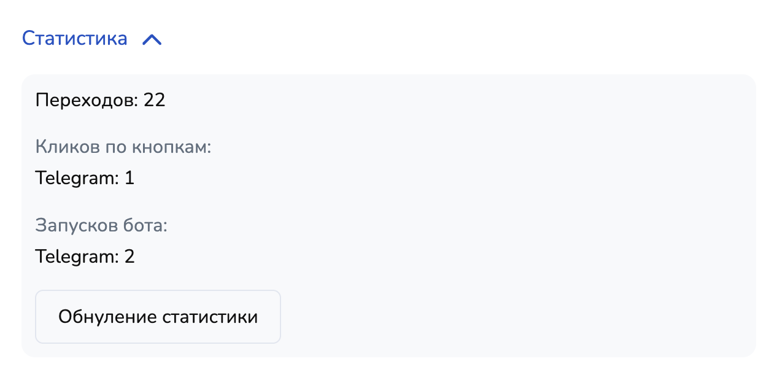Select the Кликов по кнопкам label

pos(123,147)
